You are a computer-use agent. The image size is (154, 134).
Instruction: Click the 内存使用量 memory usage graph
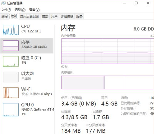click(x=108, y=51)
